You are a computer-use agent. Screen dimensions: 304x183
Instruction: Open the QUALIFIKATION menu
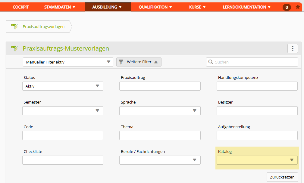pyautogui.click(x=155, y=7)
